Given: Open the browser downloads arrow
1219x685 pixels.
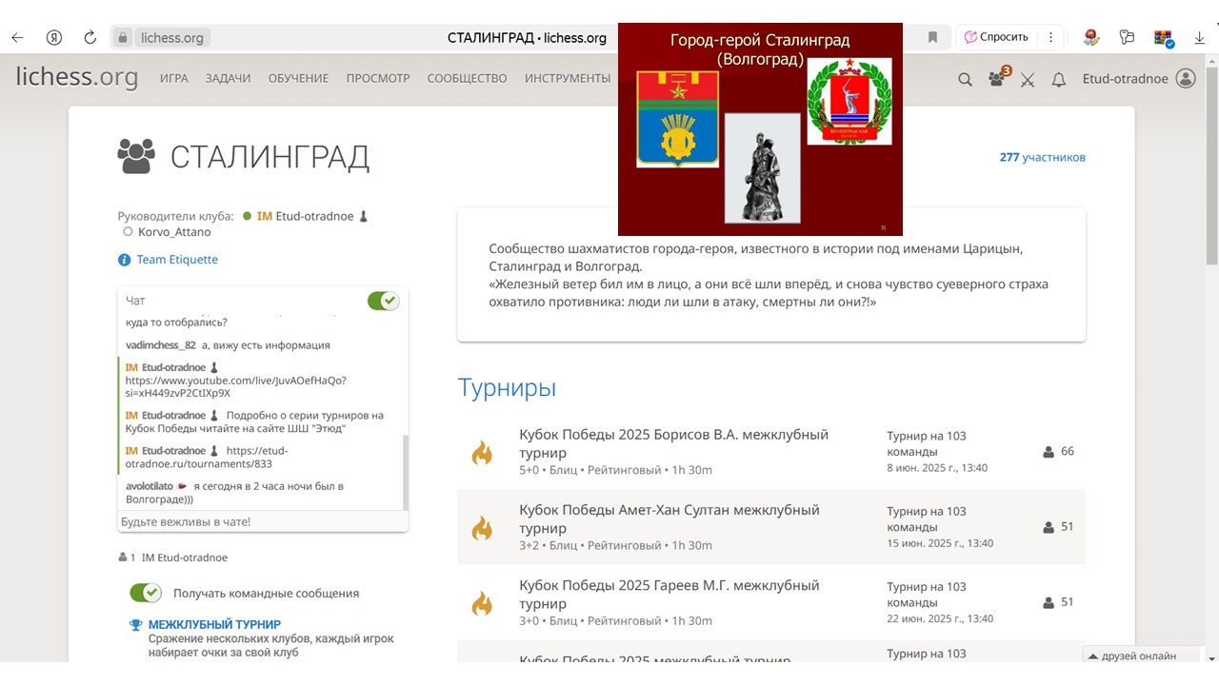Looking at the screenshot, I should (1200, 38).
